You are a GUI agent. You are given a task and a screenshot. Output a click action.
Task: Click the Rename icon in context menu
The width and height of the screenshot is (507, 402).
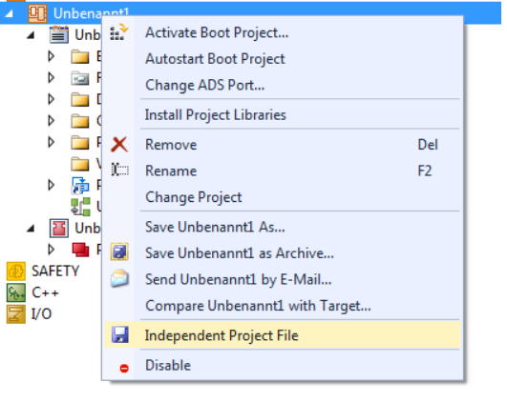tap(120, 170)
